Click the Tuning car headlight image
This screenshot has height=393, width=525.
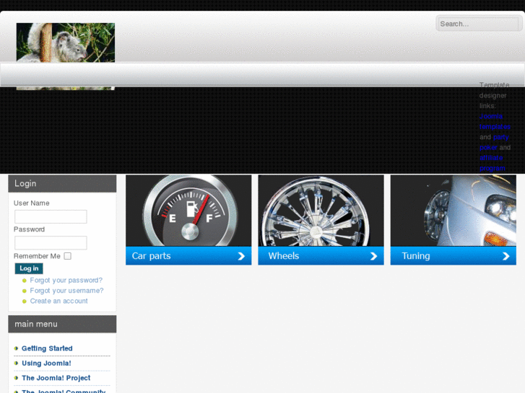[454, 211]
